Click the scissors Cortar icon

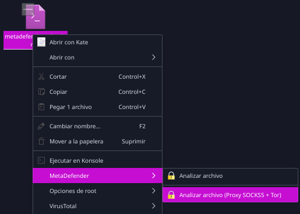[x=41, y=76]
